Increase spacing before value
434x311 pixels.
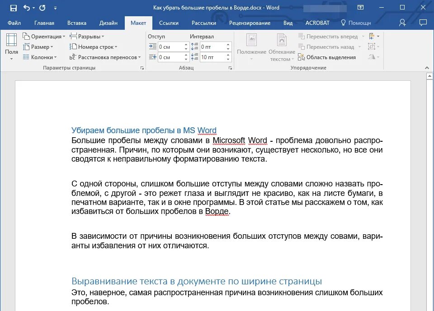(x=228, y=45)
